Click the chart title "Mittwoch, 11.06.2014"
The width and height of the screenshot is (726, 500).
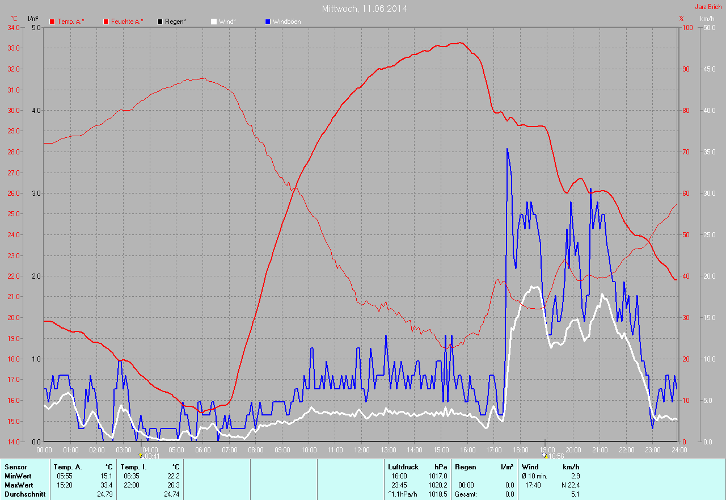364,9
